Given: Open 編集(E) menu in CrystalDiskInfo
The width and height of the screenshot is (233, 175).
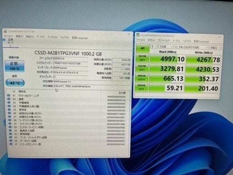Looking at the screenshot, I should (x=20, y=36).
